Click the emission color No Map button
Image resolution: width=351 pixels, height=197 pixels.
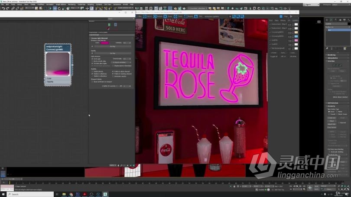coord(113,46)
